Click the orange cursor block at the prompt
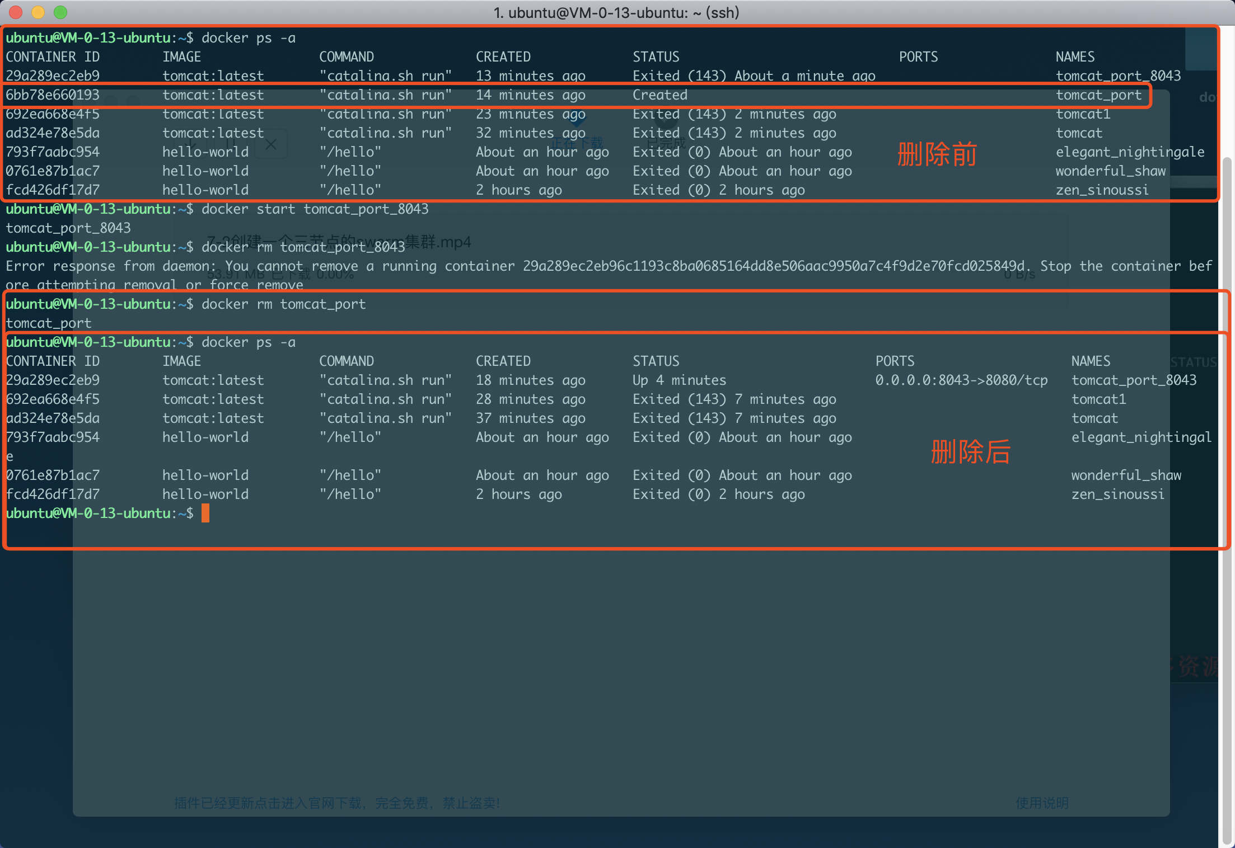The image size is (1235, 848). click(x=205, y=513)
